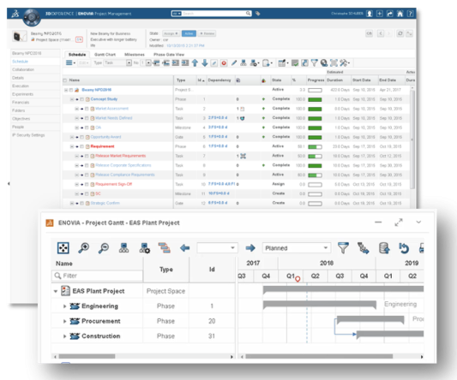The height and width of the screenshot is (380, 457).
Task: Open the empty dropdown between Gantt arrows
Action: point(217,248)
